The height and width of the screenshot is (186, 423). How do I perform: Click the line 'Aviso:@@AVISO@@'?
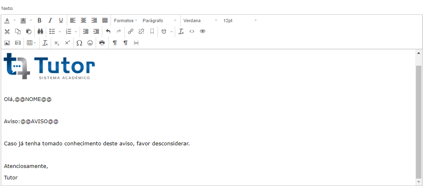[31, 122]
